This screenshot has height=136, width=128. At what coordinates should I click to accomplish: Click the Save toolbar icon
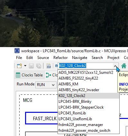click(31, 66)
